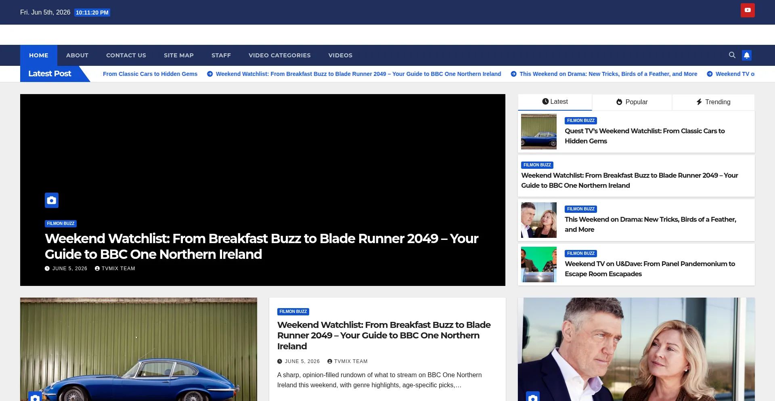Viewport: 775px width, 401px height.
Task: Open the Site Map menu item
Action: point(179,55)
